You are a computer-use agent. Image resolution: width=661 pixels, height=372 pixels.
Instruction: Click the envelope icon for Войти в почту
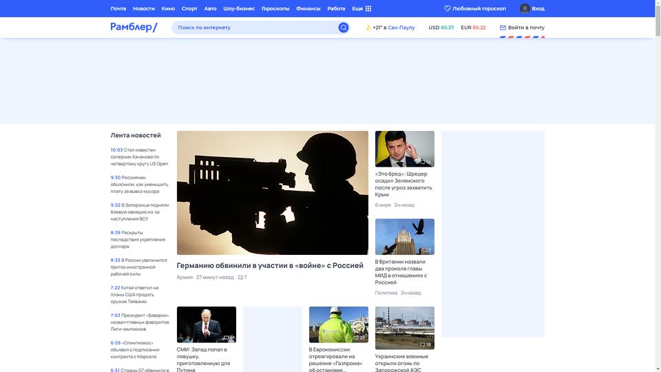[503, 28]
